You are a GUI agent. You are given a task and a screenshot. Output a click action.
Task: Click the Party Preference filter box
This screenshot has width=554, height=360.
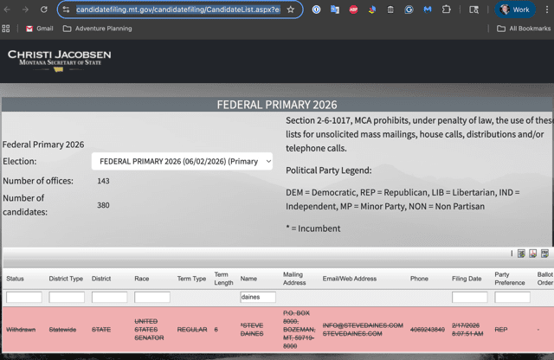[512, 297]
